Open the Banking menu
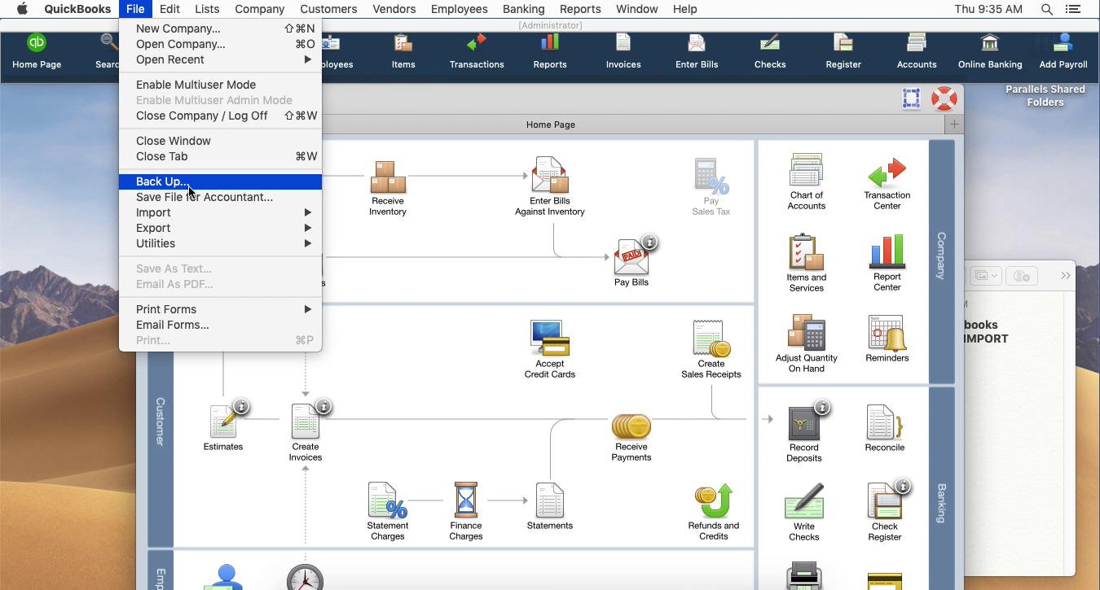Image resolution: width=1100 pixels, height=590 pixels. (523, 9)
